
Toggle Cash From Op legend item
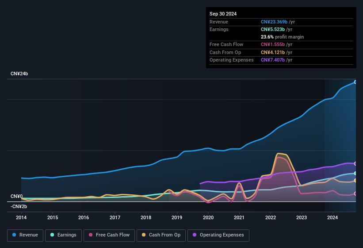point(160,235)
